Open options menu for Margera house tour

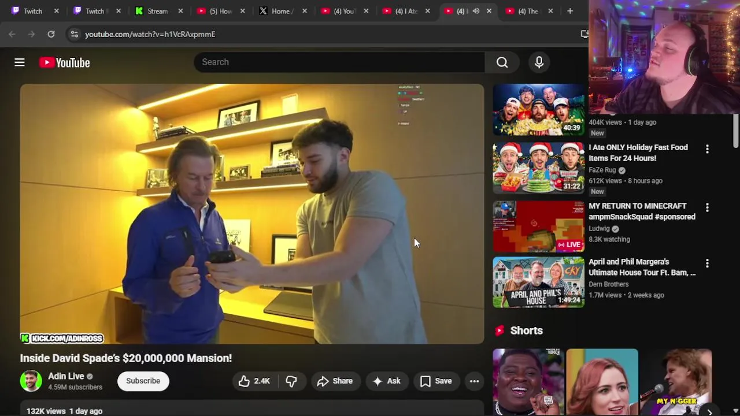(707, 263)
